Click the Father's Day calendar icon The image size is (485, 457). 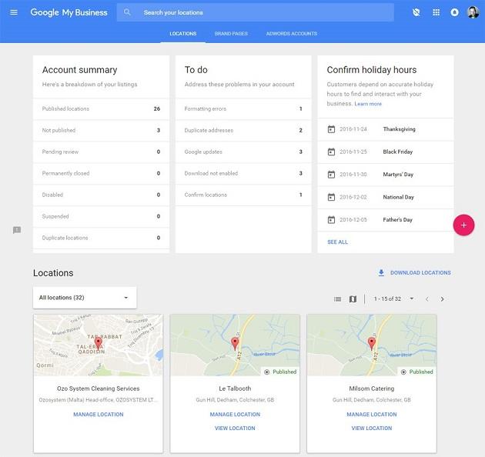point(331,220)
